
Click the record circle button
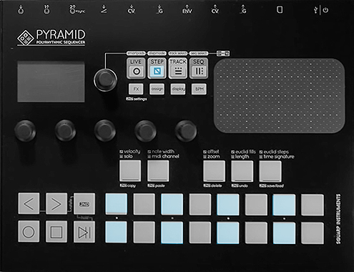click(x=29, y=231)
